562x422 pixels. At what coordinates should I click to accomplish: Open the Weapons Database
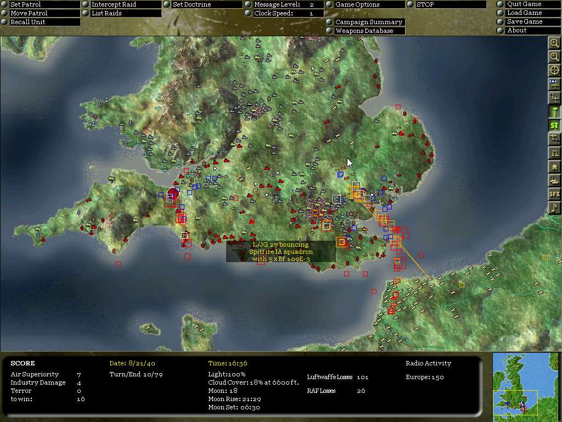pos(369,31)
